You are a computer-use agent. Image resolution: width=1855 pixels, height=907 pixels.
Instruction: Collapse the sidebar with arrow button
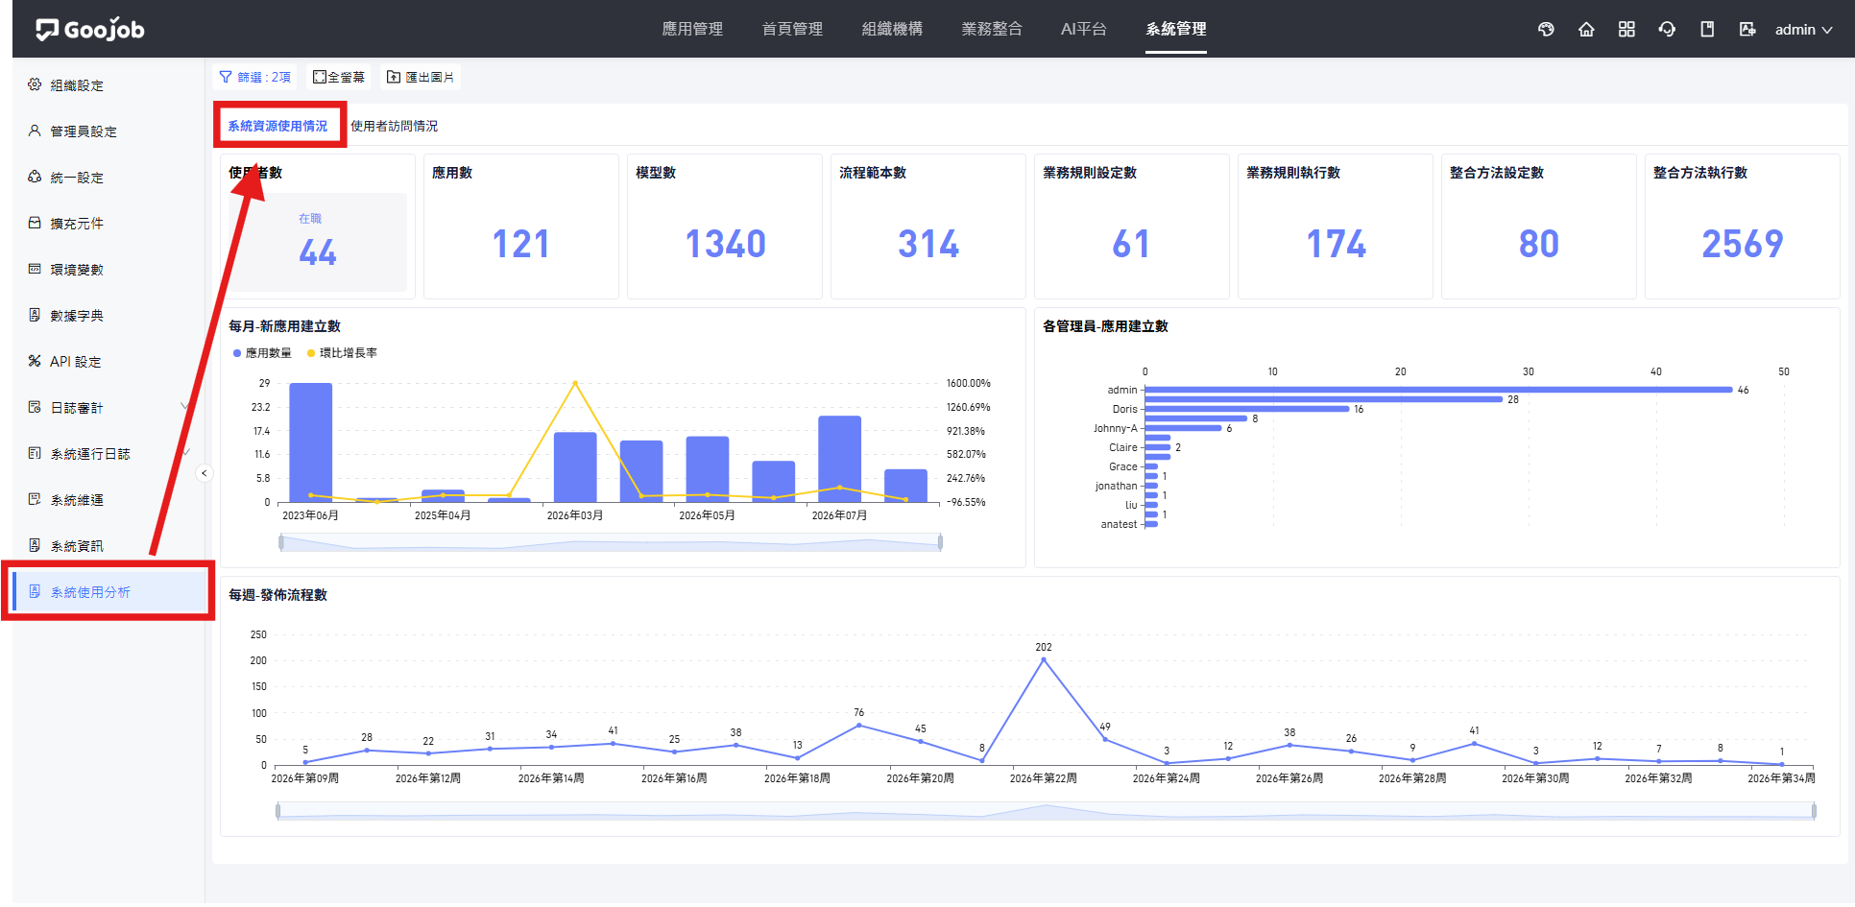point(204,472)
